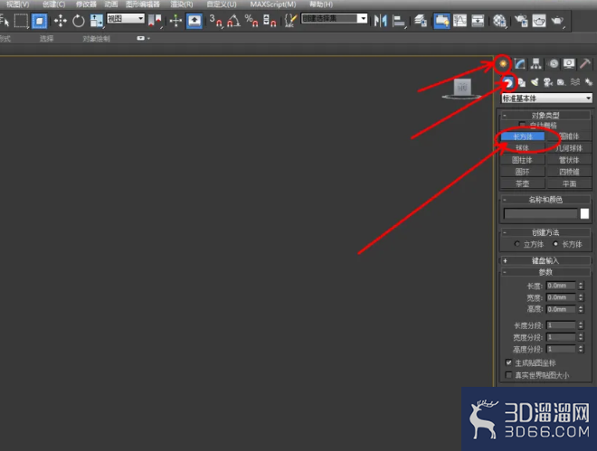Viewport: 597px width, 451px height.
Task: Select the rectangular selection region tool
Action: point(21,21)
